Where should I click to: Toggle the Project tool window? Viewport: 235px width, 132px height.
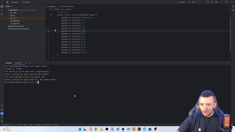[x=2, y=7]
